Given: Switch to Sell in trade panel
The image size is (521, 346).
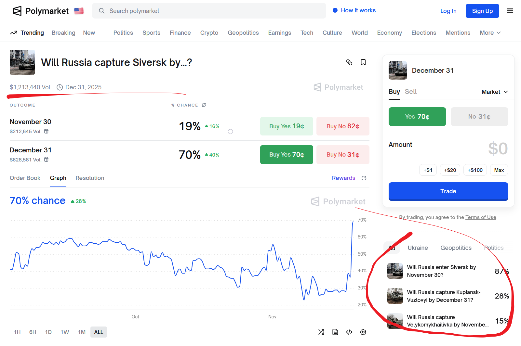Looking at the screenshot, I should 411,92.
